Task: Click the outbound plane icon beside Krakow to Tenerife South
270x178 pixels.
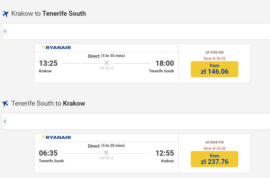Action: pyautogui.click(x=5, y=14)
